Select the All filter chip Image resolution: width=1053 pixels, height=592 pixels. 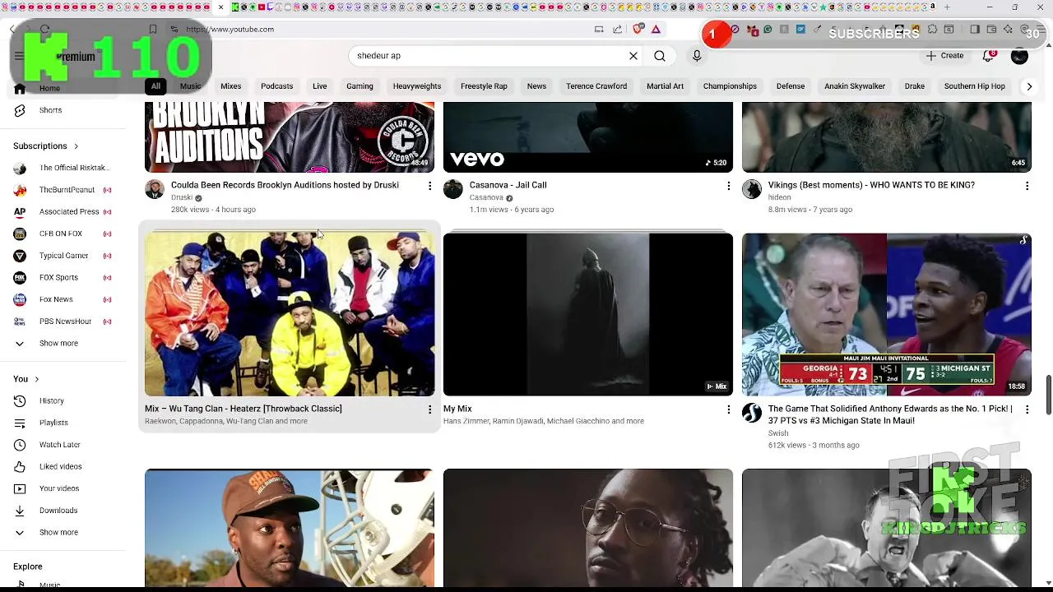pos(155,86)
